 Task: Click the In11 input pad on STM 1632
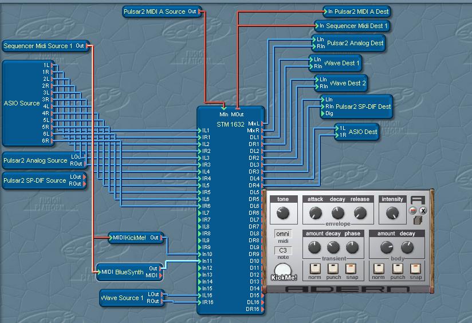point(199,261)
